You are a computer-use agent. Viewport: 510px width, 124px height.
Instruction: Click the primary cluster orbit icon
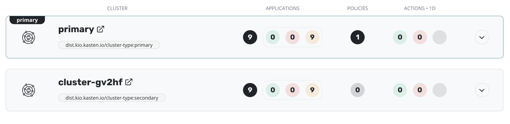[29, 37]
